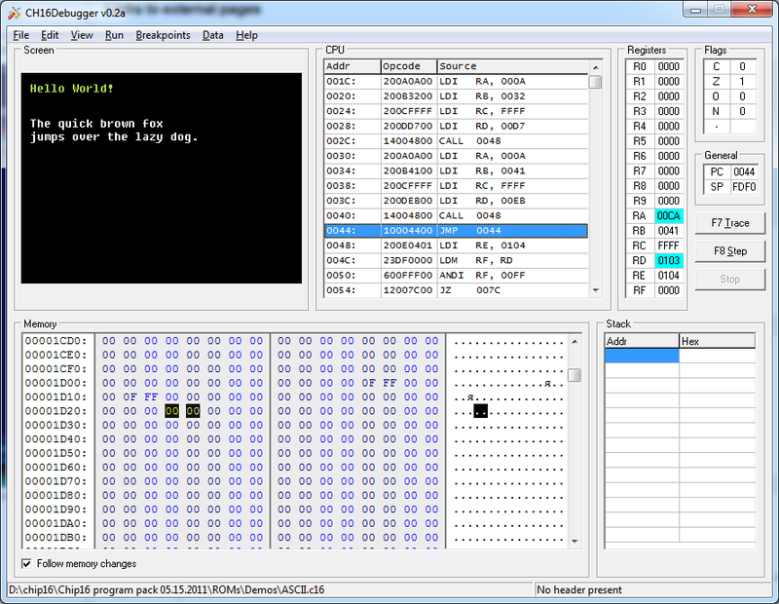Screen dimensions: 779x604
Task: Select CPU row LDI RB, 0041
Action: [x=456, y=171]
